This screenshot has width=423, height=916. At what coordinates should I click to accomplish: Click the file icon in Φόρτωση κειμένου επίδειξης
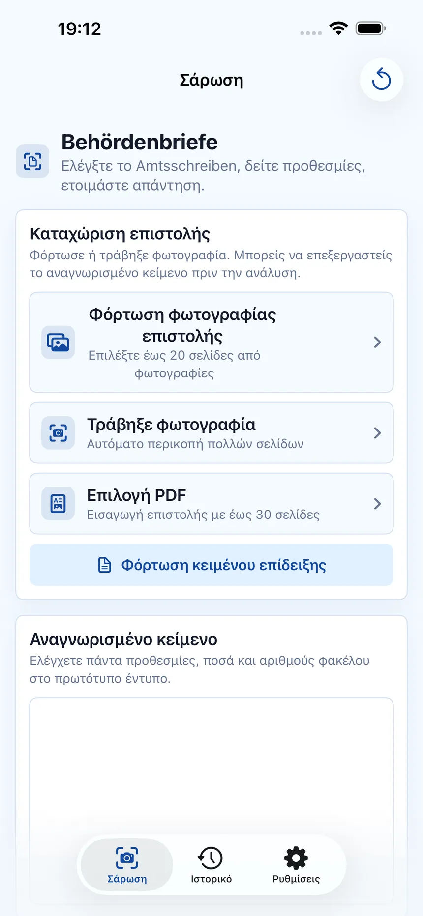[105, 565]
